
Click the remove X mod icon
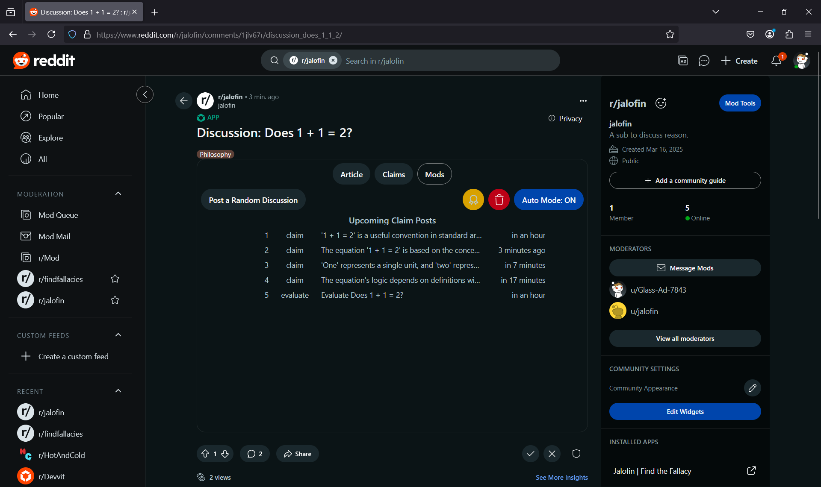coord(552,454)
